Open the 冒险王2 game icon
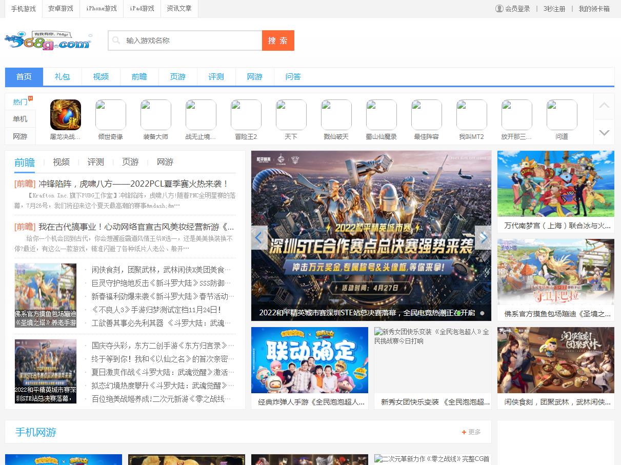Screen dimensions: 621x465 246,115
